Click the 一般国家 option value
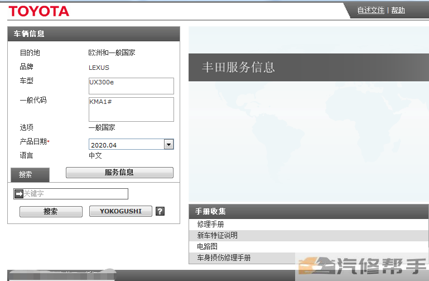Screen dimensions: 429x281 (x=102, y=127)
